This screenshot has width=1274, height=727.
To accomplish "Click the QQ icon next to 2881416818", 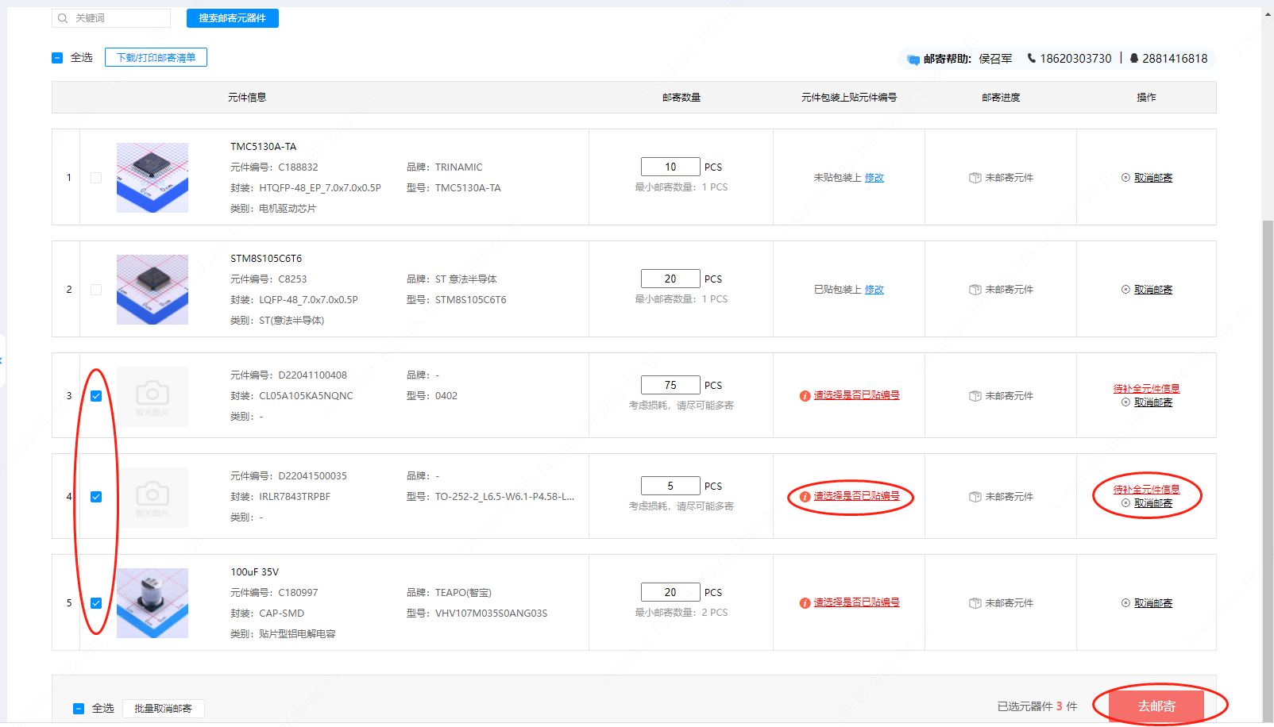I will [1134, 58].
